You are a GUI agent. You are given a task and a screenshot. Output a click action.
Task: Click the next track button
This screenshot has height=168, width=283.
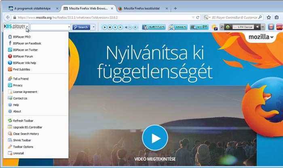120,27
